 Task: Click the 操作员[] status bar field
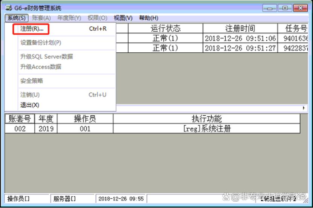tap(26, 199)
